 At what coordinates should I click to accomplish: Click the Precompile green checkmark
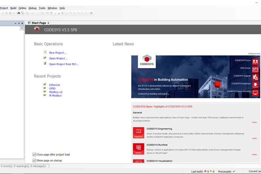(x=234, y=171)
